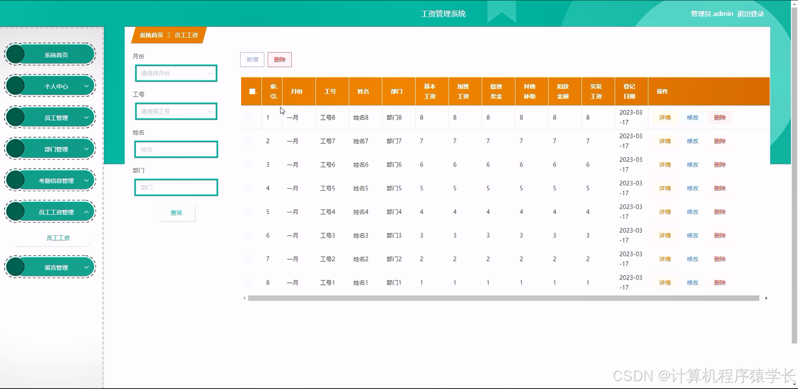Click 系统首页 in the breadcrumb
798x389 pixels.
click(x=151, y=35)
